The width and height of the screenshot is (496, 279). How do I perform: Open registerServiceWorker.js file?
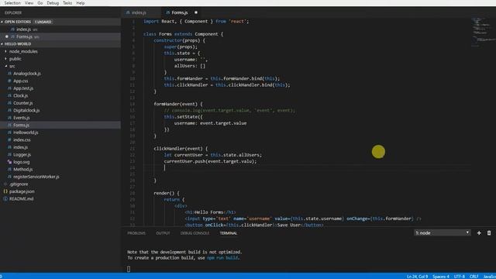tap(36, 177)
